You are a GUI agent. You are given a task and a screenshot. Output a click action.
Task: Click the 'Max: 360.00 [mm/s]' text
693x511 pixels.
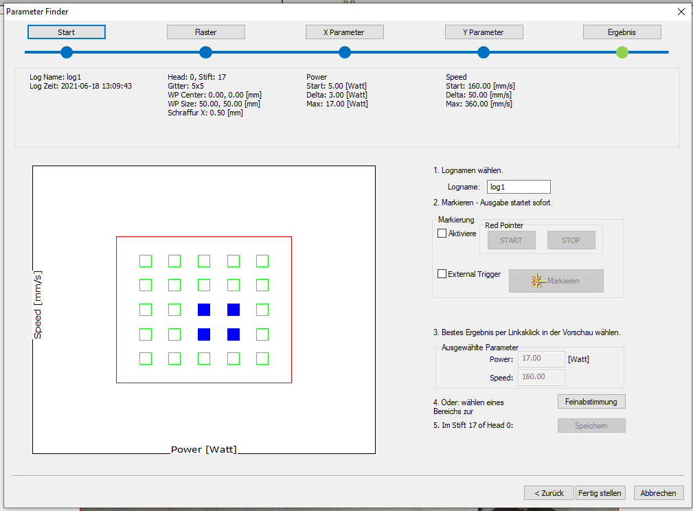[479, 104]
